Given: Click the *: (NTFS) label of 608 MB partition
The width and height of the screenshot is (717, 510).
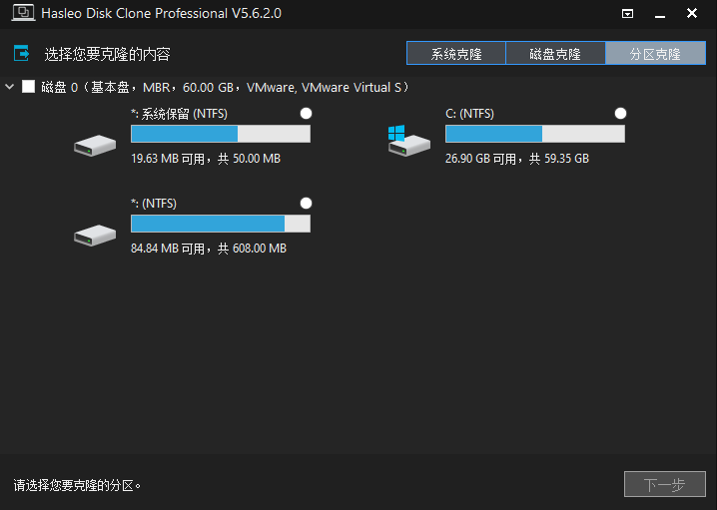Looking at the screenshot, I should (x=154, y=204).
